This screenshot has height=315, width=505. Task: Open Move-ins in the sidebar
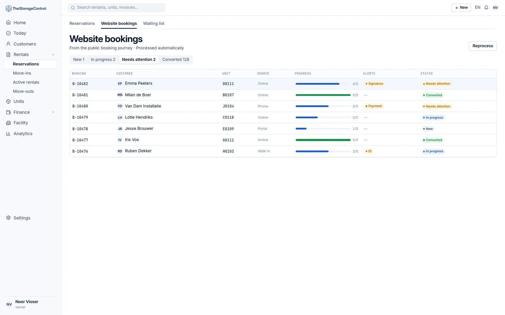pyautogui.click(x=22, y=73)
